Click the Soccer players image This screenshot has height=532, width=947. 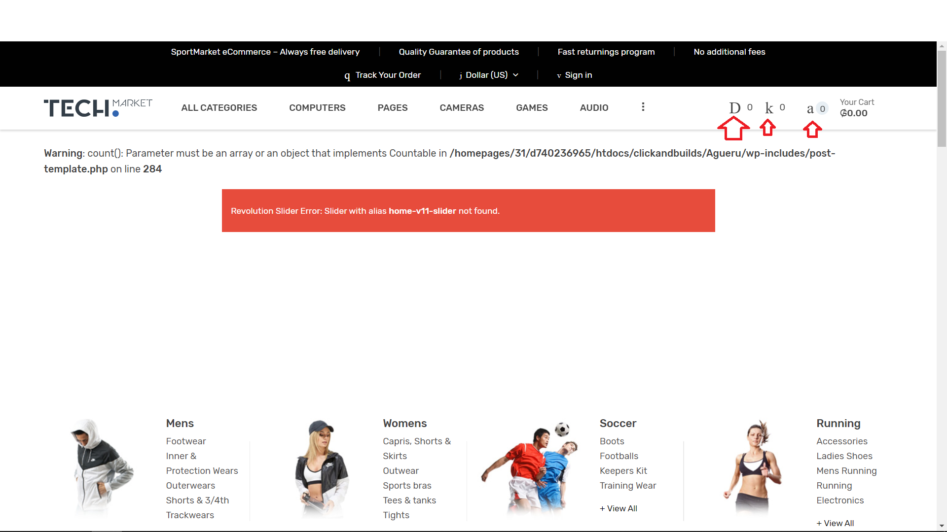pyautogui.click(x=530, y=468)
